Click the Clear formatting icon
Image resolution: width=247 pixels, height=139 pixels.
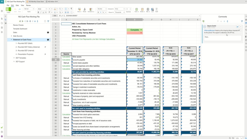[79, 9]
